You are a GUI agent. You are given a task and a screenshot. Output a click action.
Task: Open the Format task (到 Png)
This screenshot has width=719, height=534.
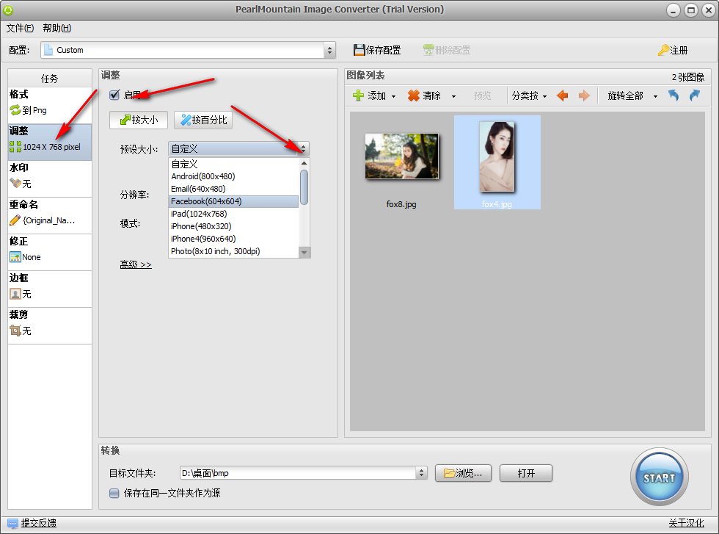pyautogui.click(x=50, y=105)
